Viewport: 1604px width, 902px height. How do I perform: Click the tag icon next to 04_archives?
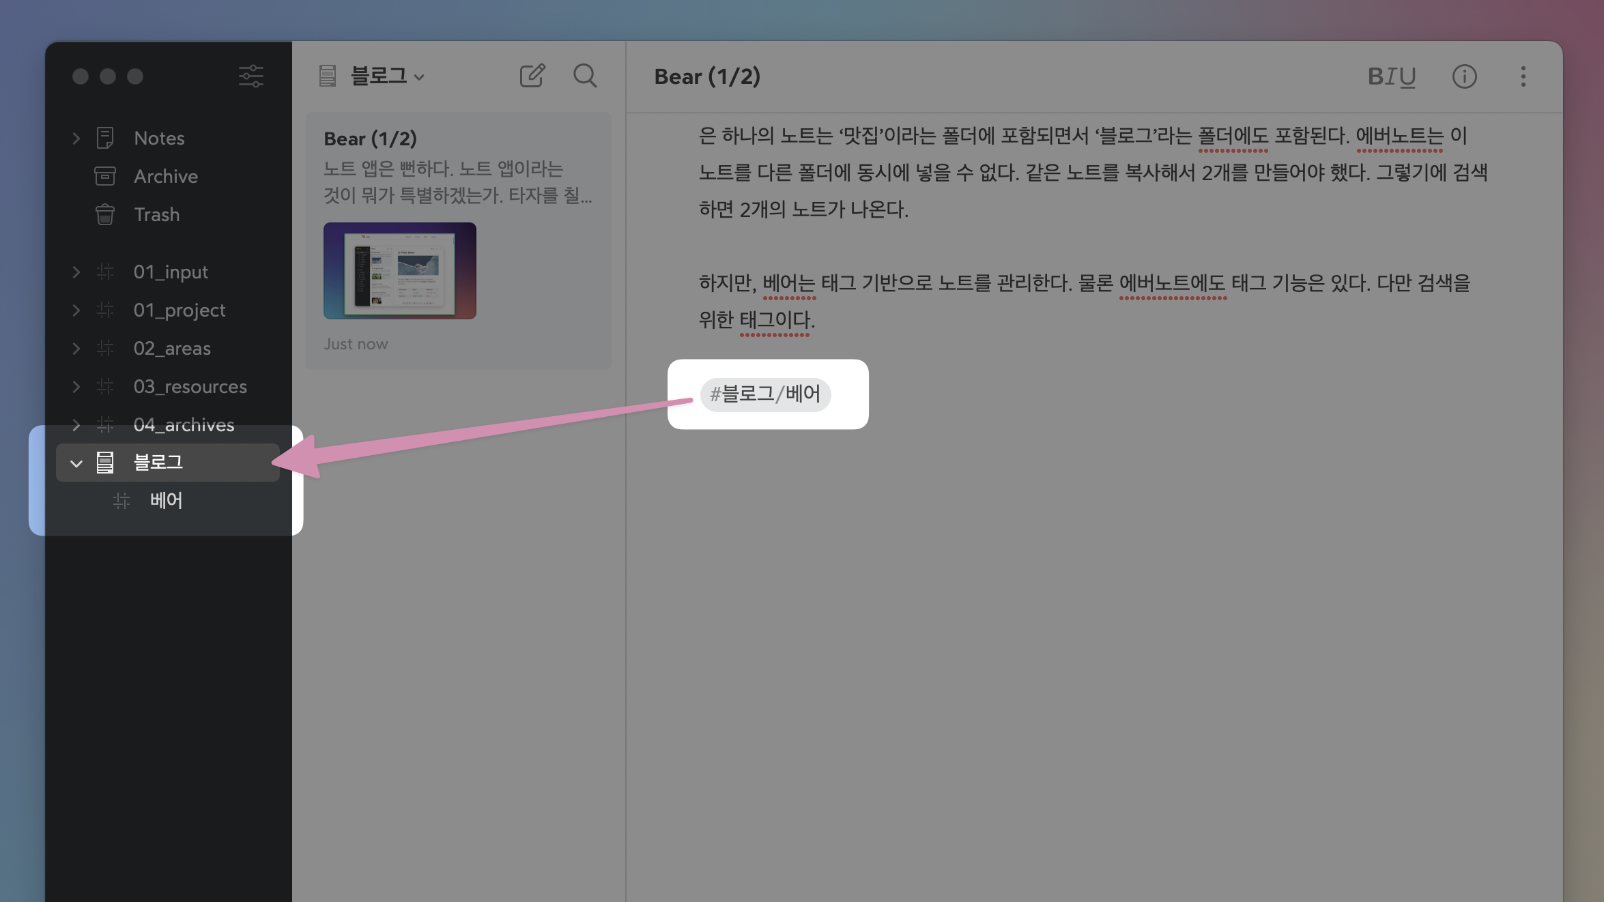point(105,424)
